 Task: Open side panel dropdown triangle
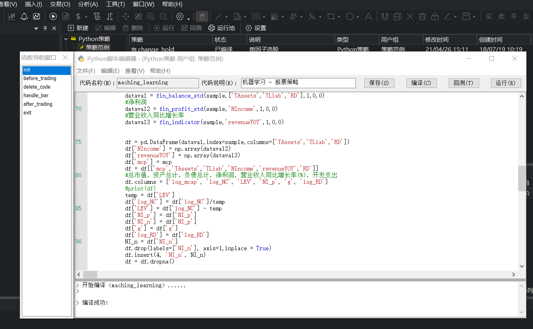click(x=36, y=28)
